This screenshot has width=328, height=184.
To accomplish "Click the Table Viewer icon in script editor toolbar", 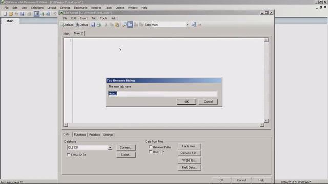I will (194, 25).
